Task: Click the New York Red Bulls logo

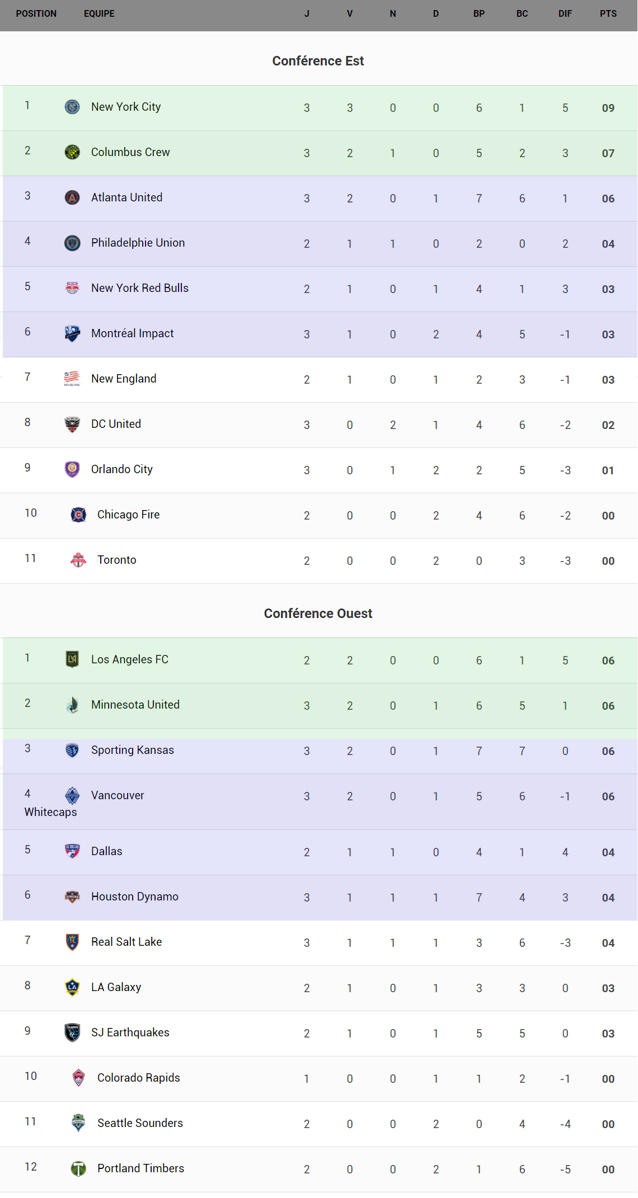Action: [x=72, y=288]
